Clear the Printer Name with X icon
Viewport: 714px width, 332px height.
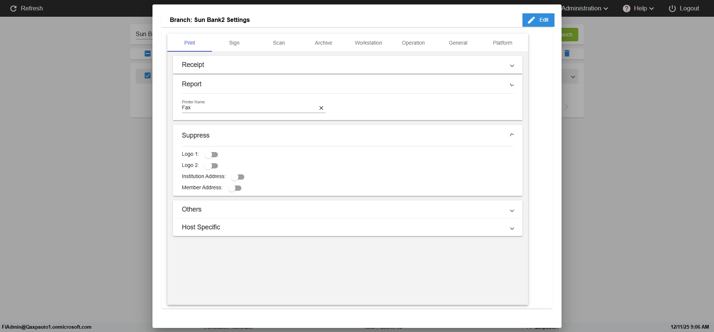[321, 108]
